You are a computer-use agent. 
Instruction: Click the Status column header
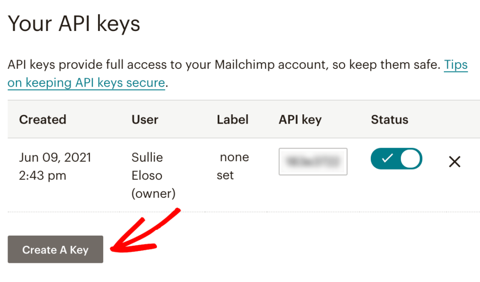(x=389, y=119)
